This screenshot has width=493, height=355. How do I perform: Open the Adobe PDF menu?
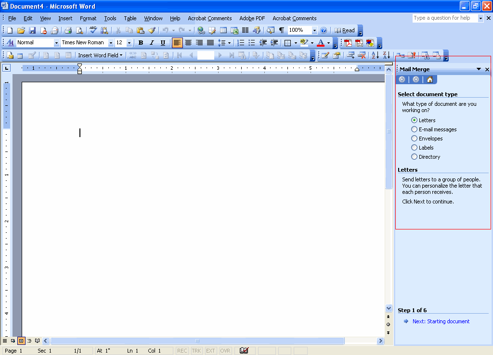click(x=252, y=18)
